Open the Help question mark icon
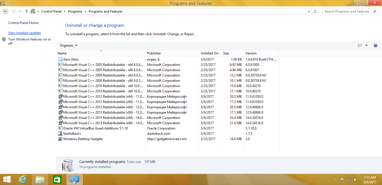This screenshot has height=185, width=382. point(376,45)
